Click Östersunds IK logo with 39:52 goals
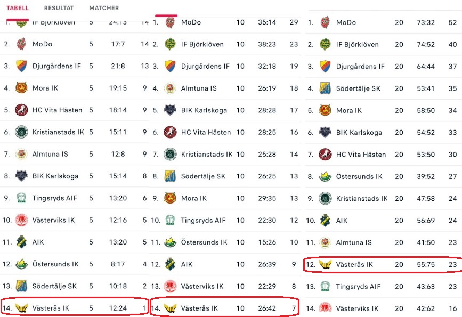462x317 pixels. [x=325, y=176]
